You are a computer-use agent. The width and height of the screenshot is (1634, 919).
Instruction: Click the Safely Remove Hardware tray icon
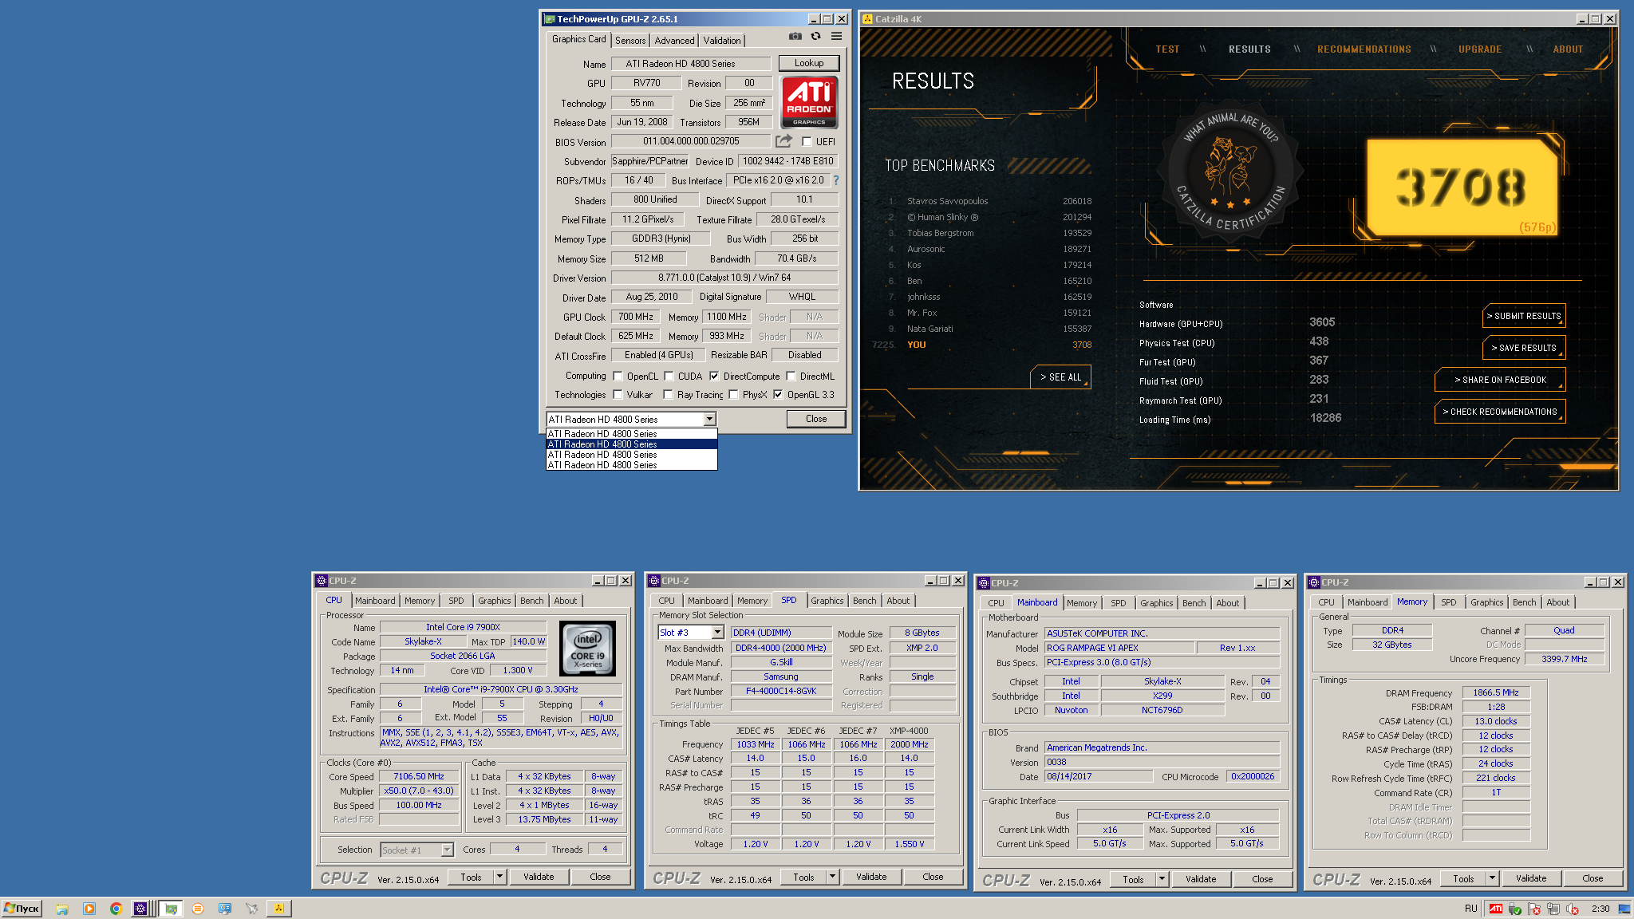tap(1514, 909)
